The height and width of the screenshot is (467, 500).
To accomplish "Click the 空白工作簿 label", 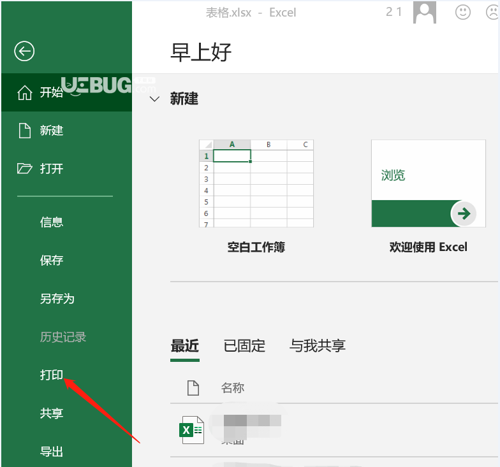I will click(x=256, y=247).
